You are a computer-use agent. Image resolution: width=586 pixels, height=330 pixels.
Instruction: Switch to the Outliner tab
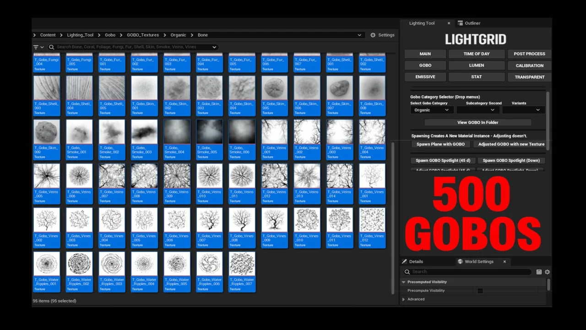[472, 23]
